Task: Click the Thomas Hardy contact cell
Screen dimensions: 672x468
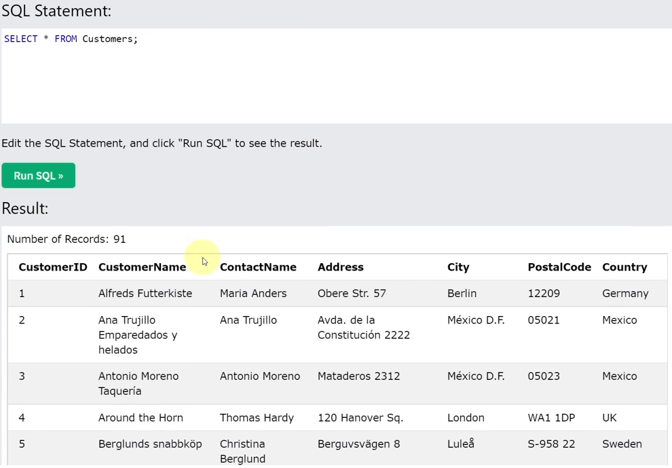Action: [257, 418]
